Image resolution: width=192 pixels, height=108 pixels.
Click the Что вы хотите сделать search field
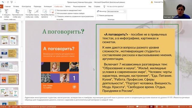(115, 6)
